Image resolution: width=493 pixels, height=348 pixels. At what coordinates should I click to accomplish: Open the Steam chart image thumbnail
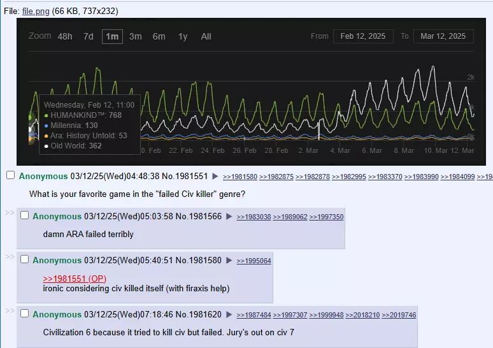pos(251,92)
